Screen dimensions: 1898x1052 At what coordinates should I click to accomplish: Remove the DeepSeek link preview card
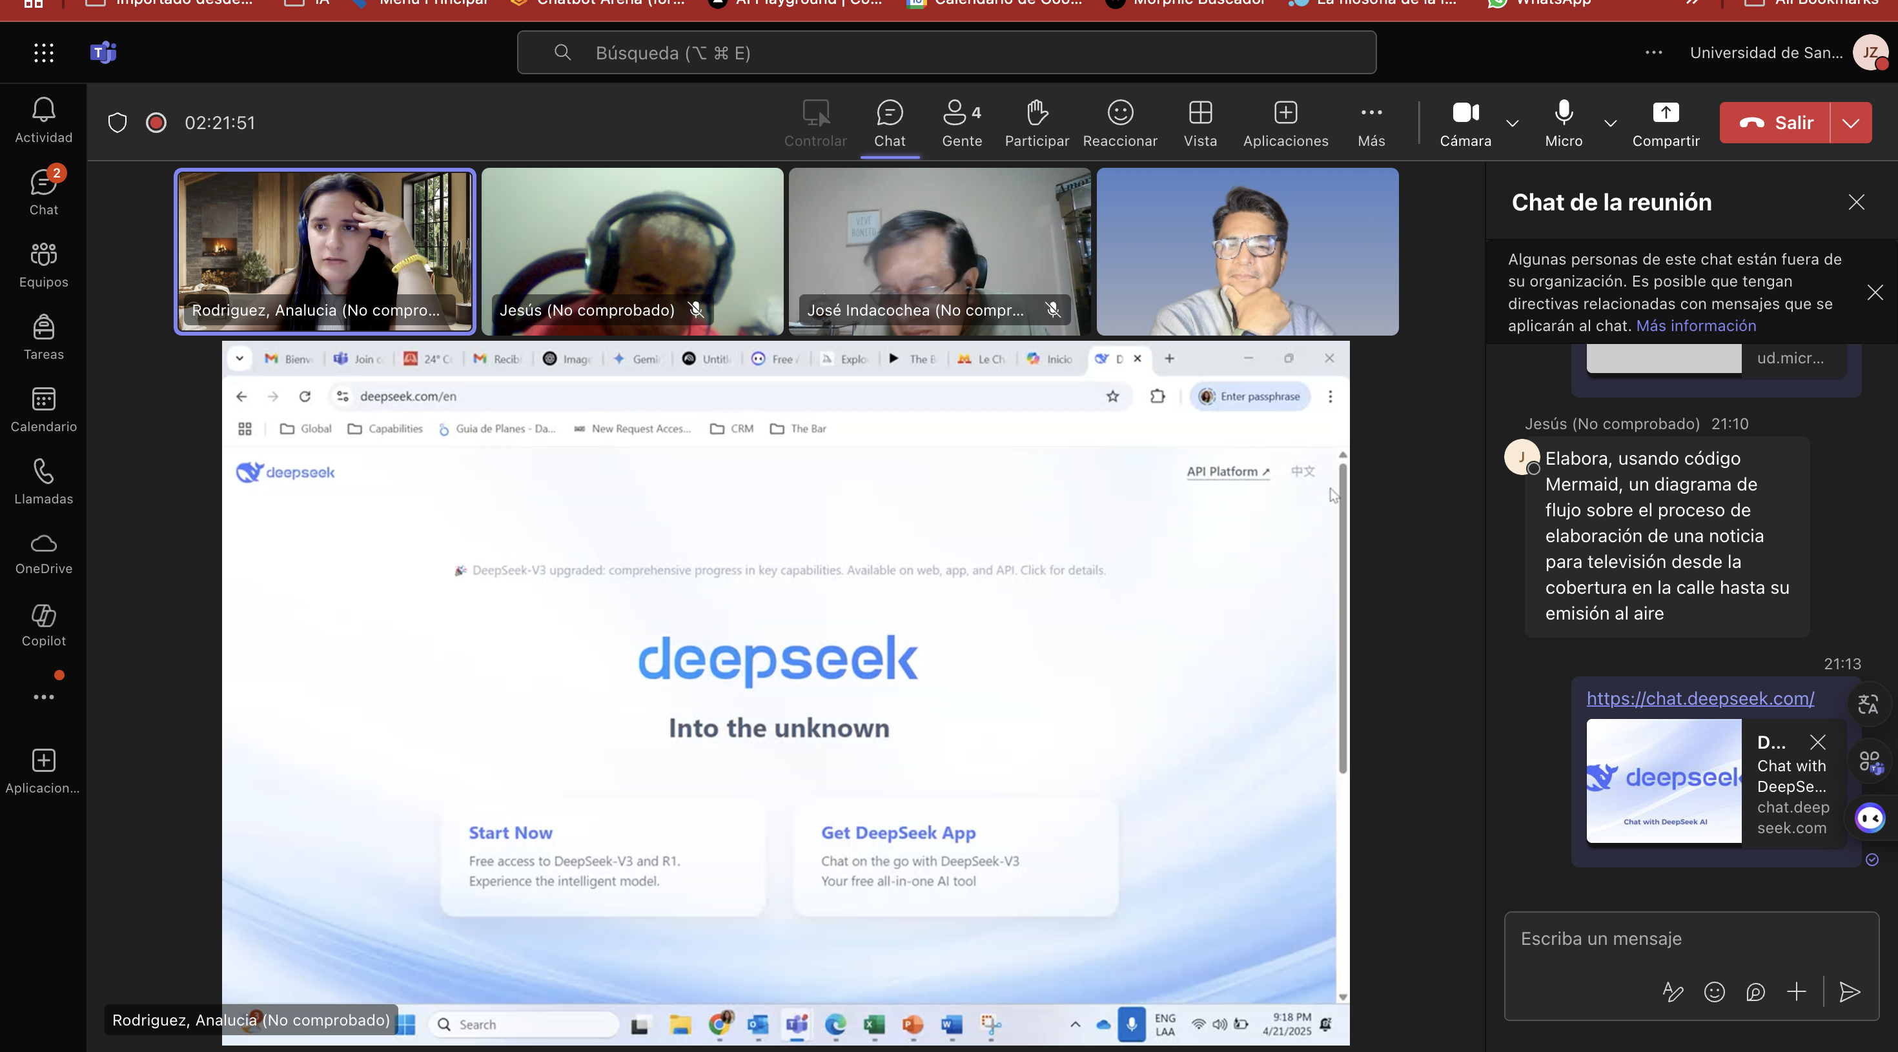coord(1818,742)
